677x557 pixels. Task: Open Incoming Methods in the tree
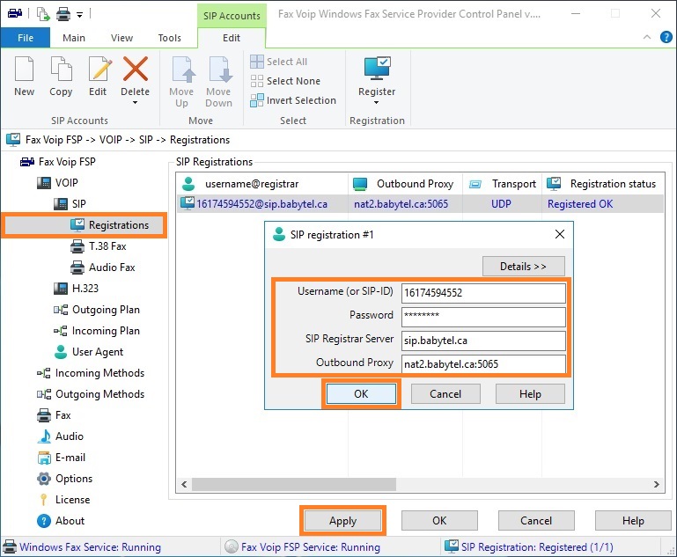pyautogui.click(x=91, y=373)
